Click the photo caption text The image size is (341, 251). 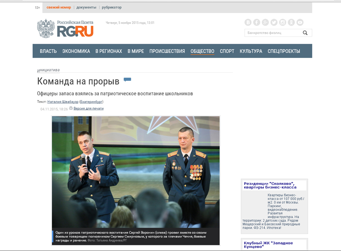[131, 237]
